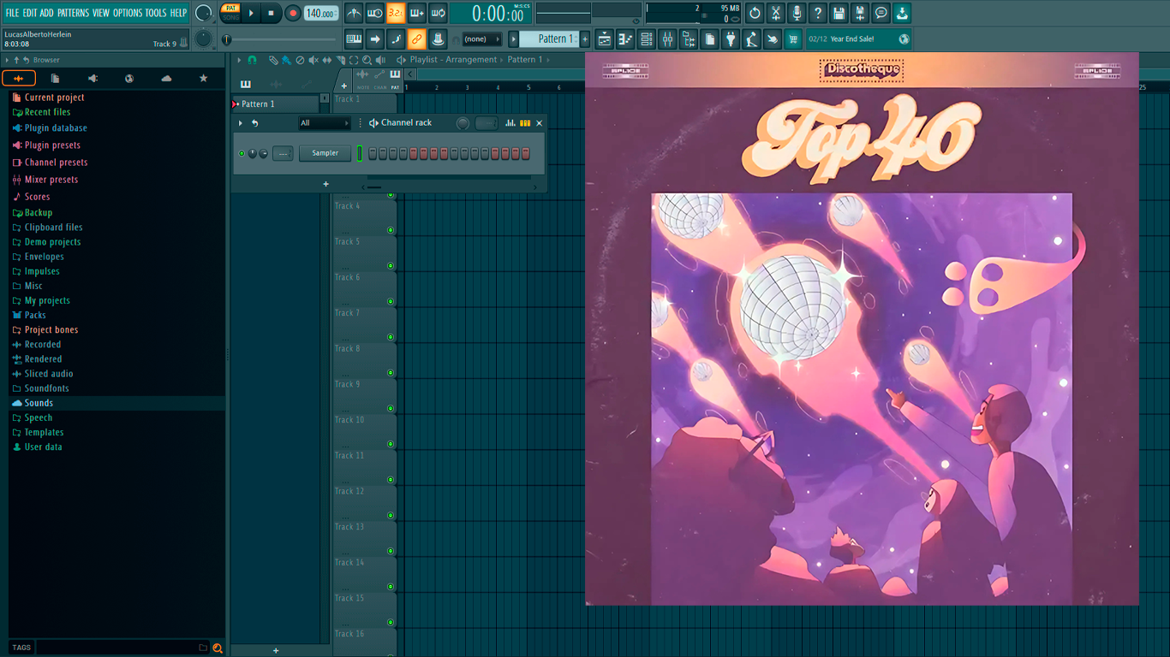The height and width of the screenshot is (657, 1170).
Task: Open the Channel rack All filter dropdown
Action: [325, 123]
